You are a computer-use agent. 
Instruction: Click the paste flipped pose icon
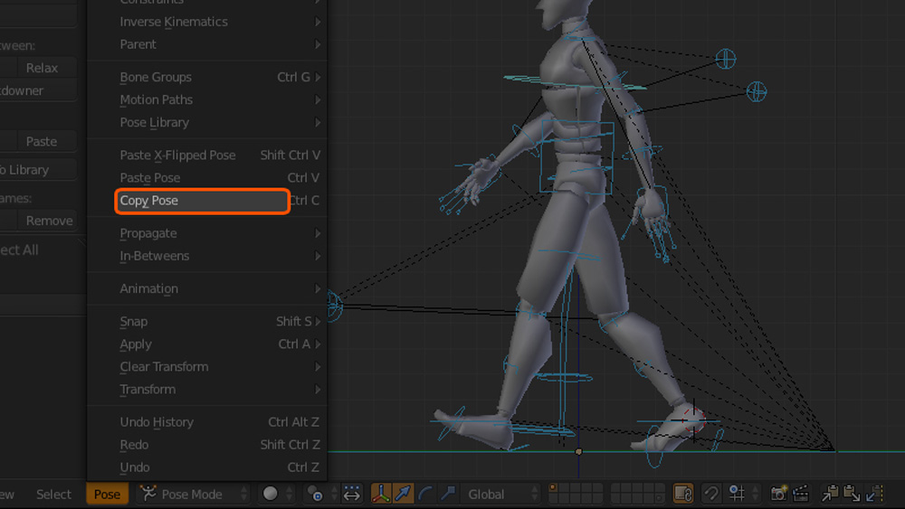[874, 494]
